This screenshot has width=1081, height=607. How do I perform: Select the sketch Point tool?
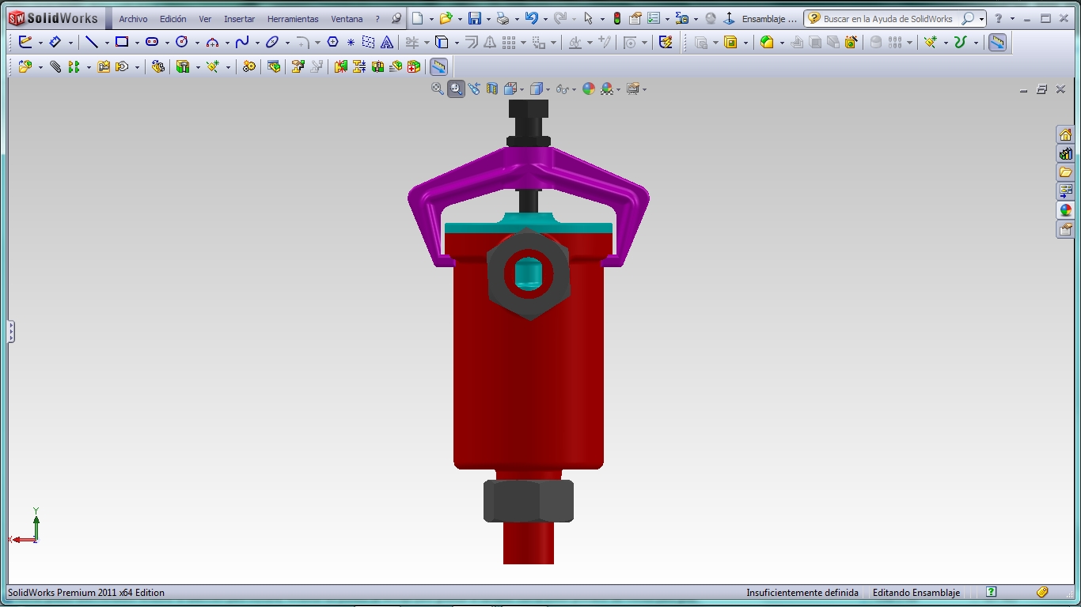click(351, 42)
